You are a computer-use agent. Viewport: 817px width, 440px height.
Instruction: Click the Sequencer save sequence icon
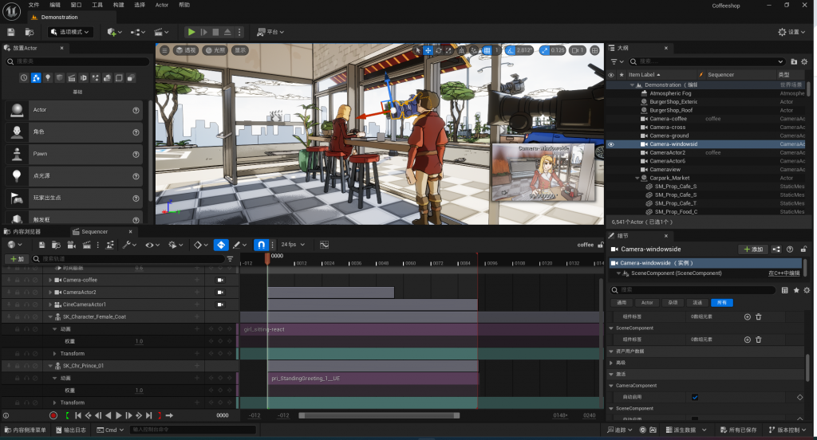[x=41, y=245]
